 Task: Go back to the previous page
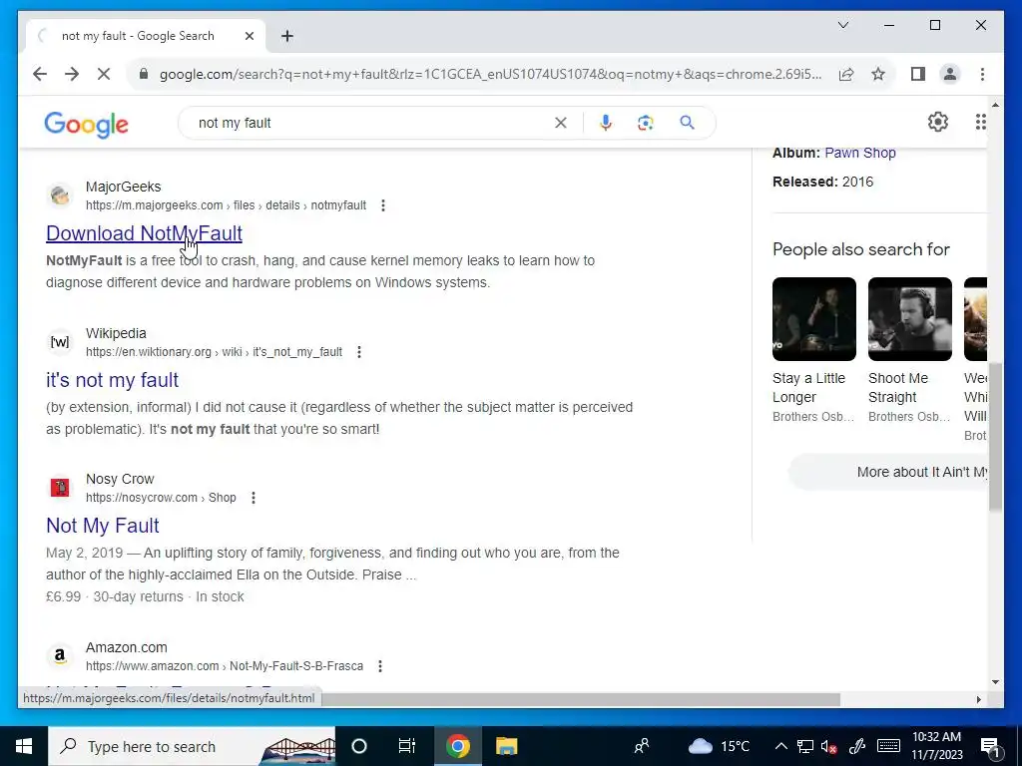(40, 74)
